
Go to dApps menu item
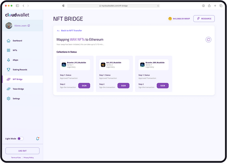23,60
